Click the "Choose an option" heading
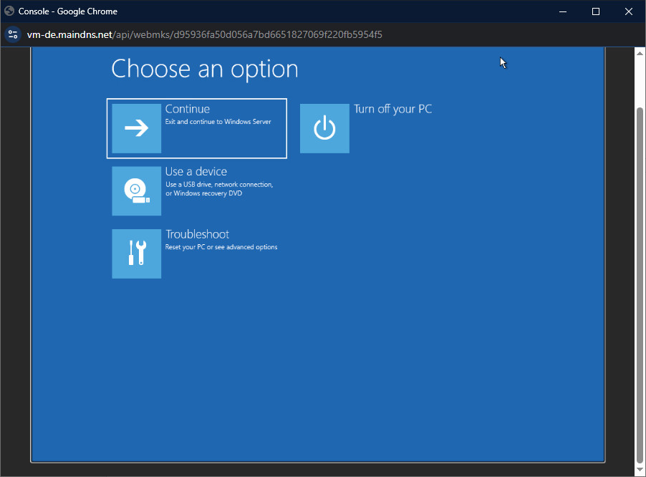This screenshot has height=477, width=646. point(204,69)
